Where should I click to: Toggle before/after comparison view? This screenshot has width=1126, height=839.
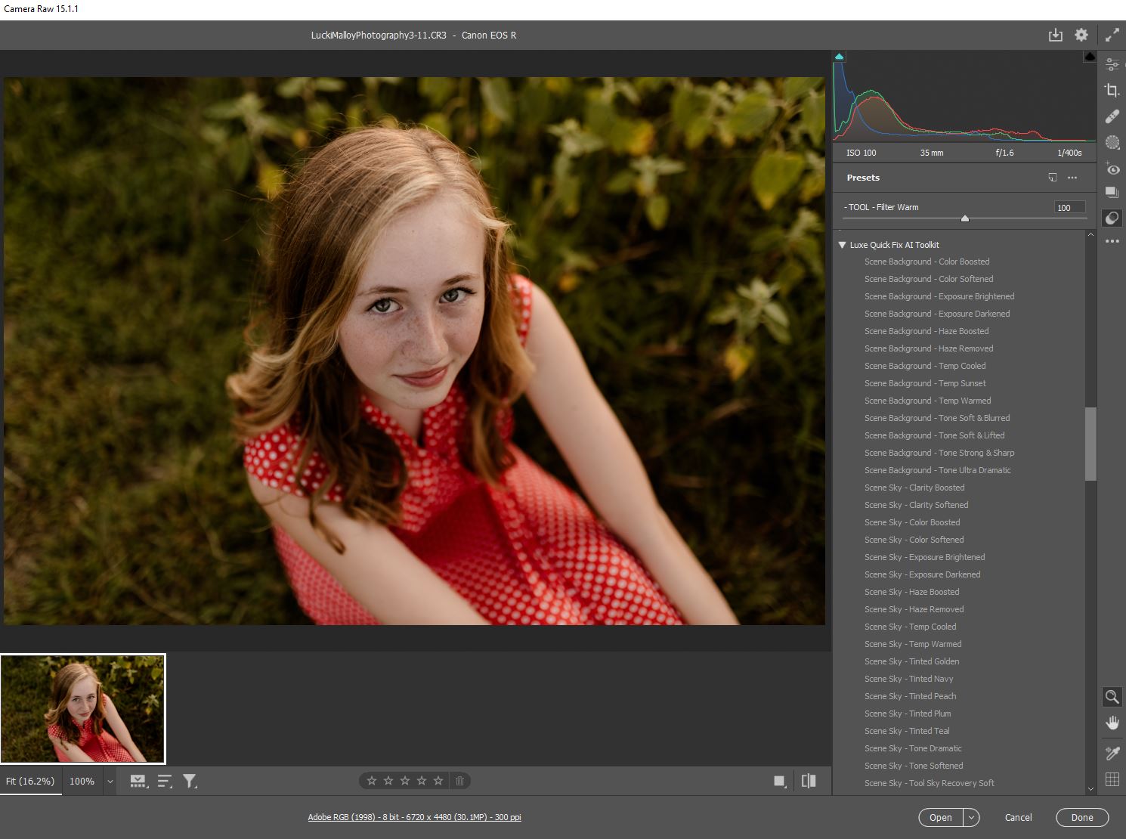click(x=808, y=781)
